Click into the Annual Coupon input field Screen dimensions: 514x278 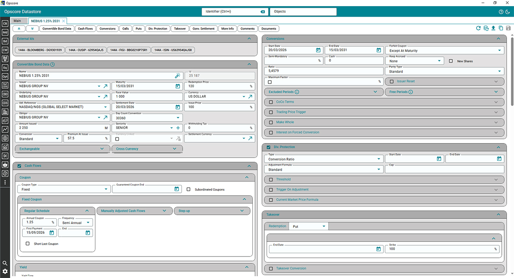tap(37, 222)
